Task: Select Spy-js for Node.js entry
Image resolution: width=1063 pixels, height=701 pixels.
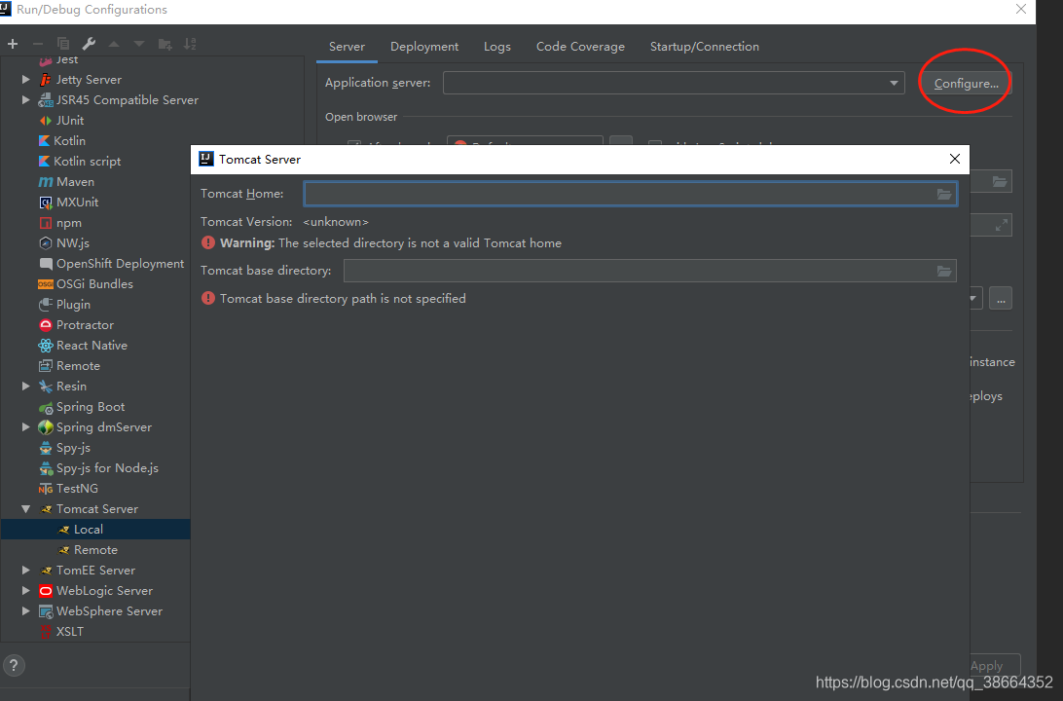Action: [x=106, y=468]
